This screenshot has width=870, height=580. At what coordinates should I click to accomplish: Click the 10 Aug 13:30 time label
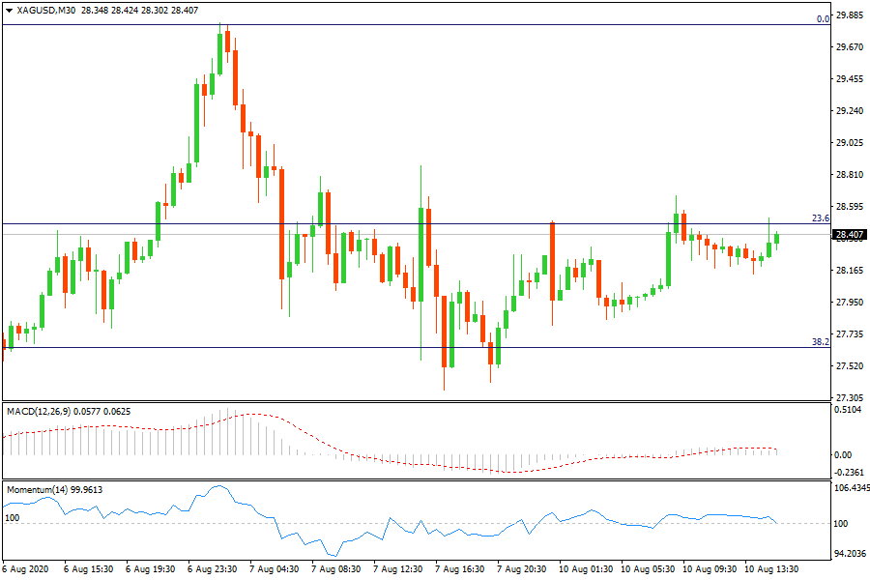point(771,569)
